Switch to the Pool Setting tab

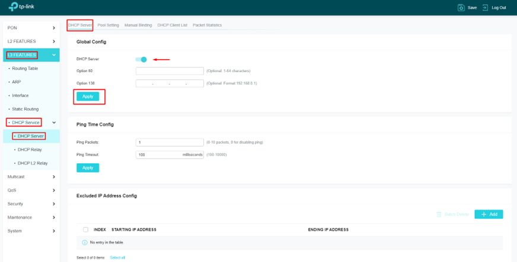click(108, 25)
